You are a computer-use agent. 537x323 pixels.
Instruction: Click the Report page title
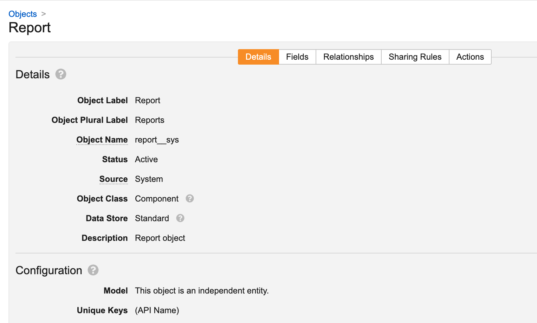30,28
